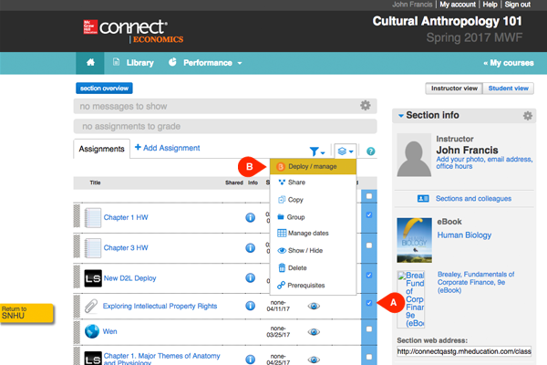547x365 pixels.
Task: Uncheck Exploring Intellectual Property Rights checkbox
Action: 367,304
